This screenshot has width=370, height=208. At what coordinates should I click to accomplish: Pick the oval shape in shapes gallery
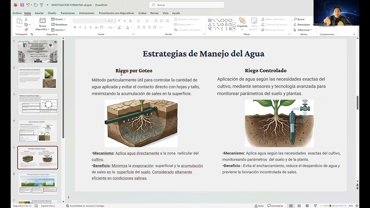pyautogui.click(x=226, y=21)
